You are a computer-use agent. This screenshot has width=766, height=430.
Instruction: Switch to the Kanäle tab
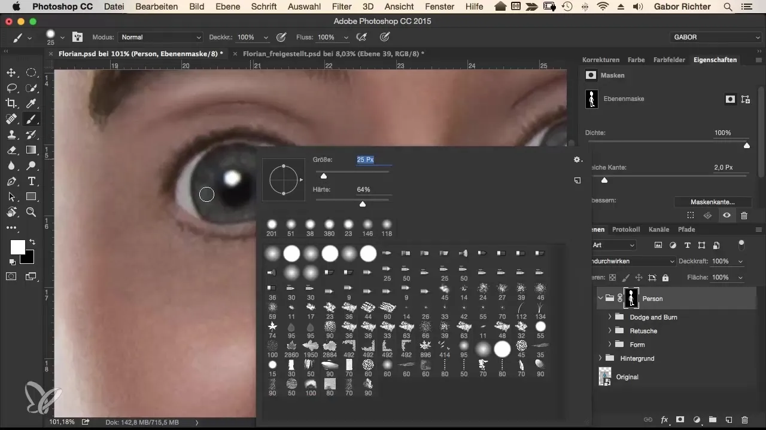(x=659, y=229)
